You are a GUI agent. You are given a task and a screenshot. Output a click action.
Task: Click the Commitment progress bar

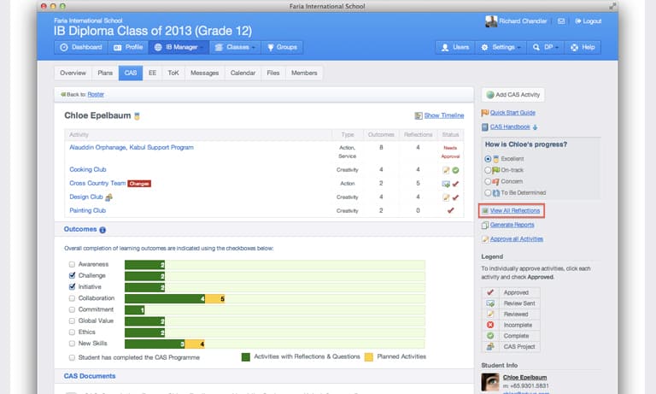point(275,310)
